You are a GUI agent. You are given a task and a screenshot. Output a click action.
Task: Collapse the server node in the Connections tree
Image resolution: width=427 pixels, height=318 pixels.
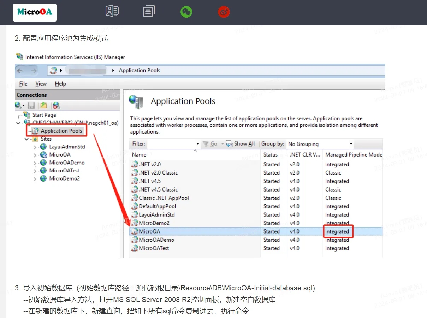pos(18,123)
